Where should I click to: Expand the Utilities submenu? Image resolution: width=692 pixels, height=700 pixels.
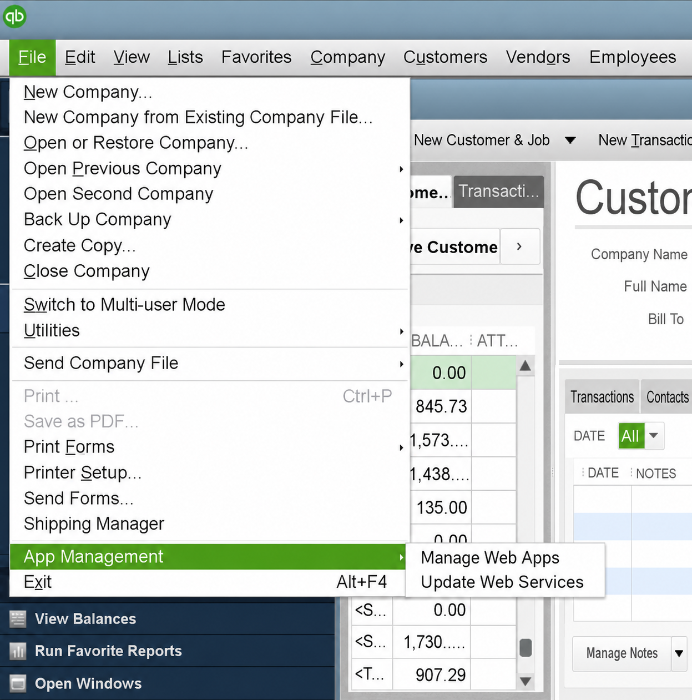210,331
